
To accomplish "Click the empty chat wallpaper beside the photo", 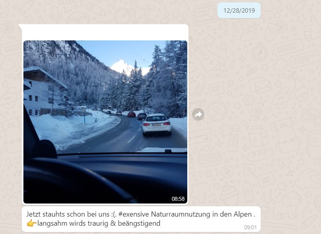I will point(254,114).
